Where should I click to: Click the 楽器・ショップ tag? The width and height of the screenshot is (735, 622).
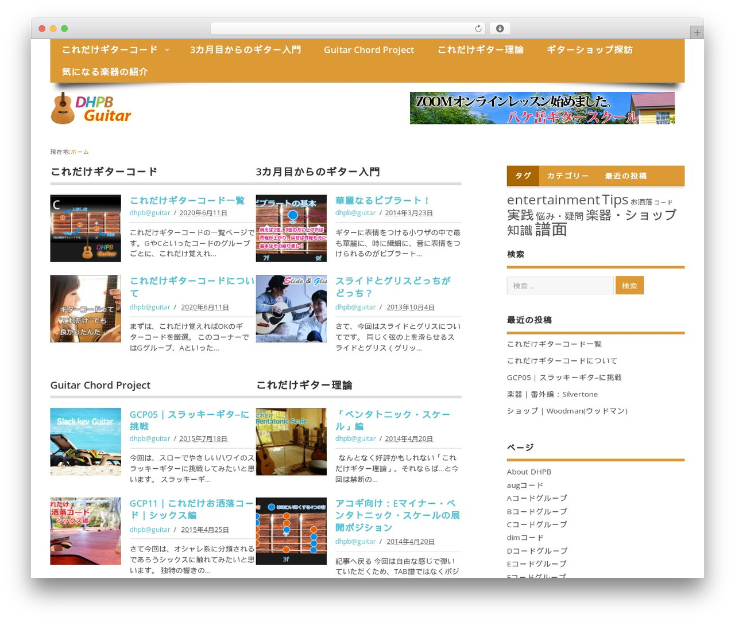coord(631,215)
